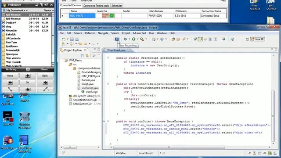Open dropdown arrow next to the Run button

tap(137, 39)
